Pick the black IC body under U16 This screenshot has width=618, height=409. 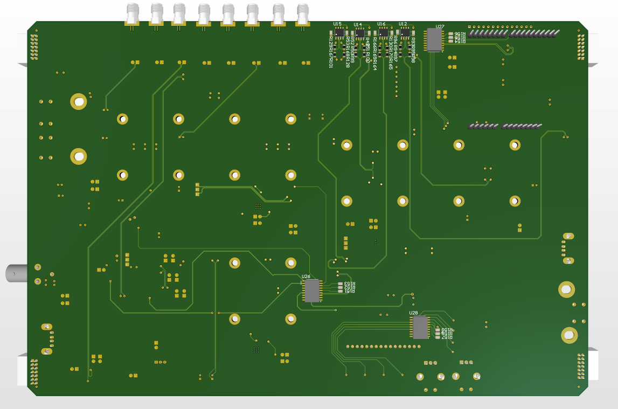click(383, 33)
